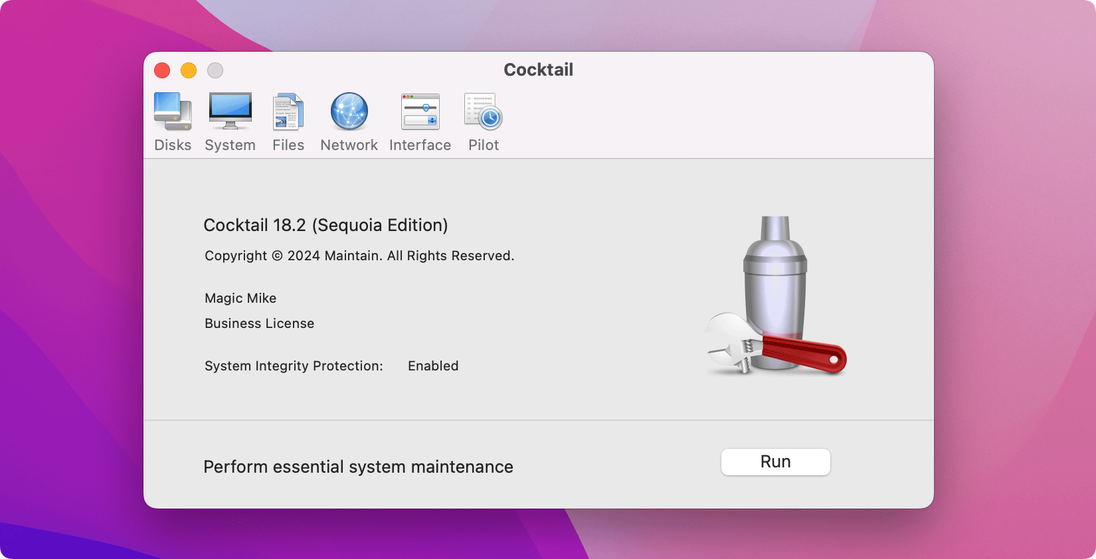The width and height of the screenshot is (1096, 559).
Task: Click the Enabled status value
Action: [433, 366]
